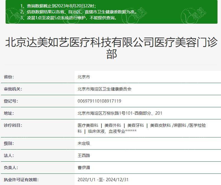Click the value 北京市 in province row
Screen dimensions: 221x185
84,77
